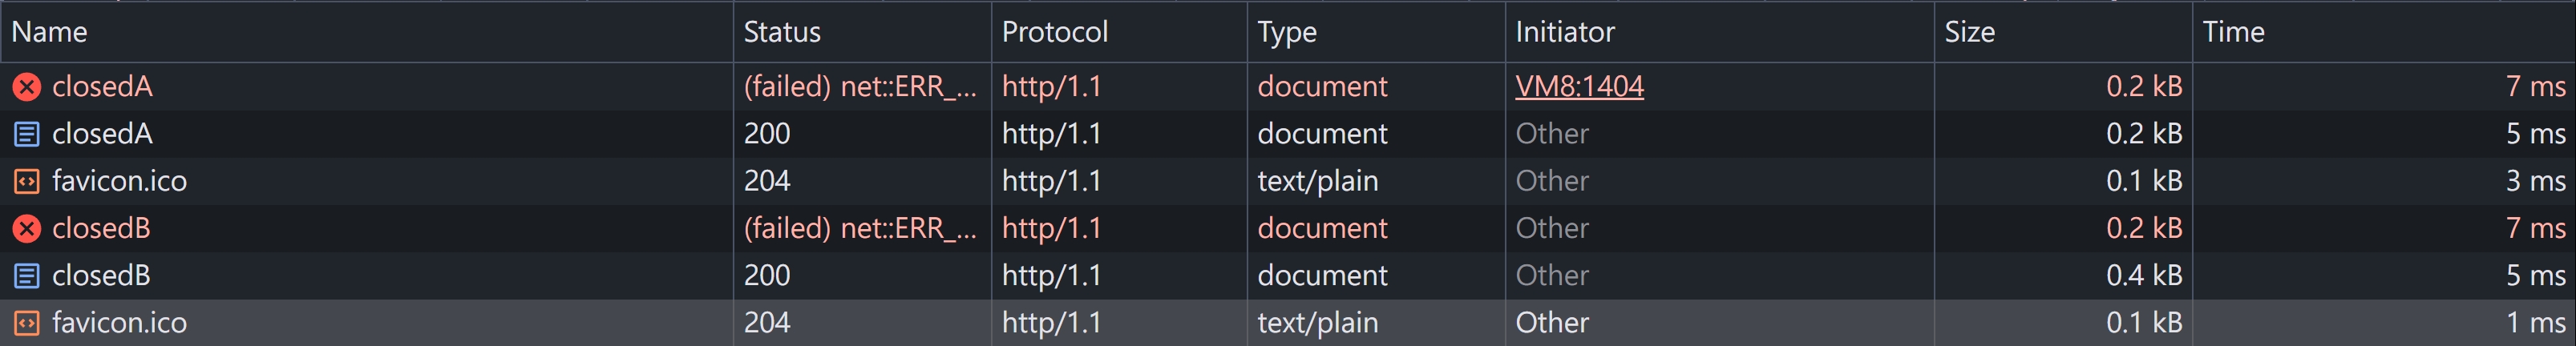The height and width of the screenshot is (346, 2576).
Task: Click the Other initiator in the failed closedB row
Action: point(1552,229)
